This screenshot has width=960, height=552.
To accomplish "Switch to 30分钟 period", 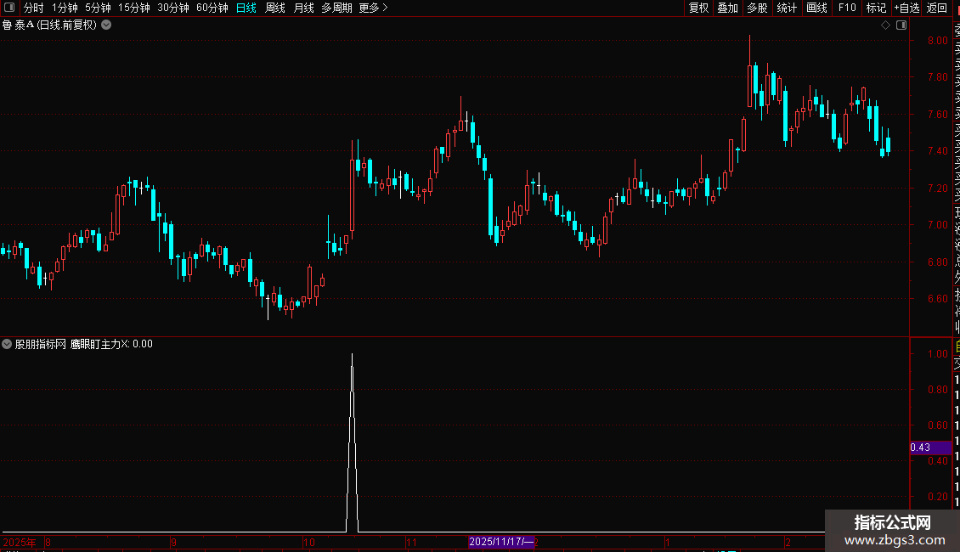I will (173, 8).
